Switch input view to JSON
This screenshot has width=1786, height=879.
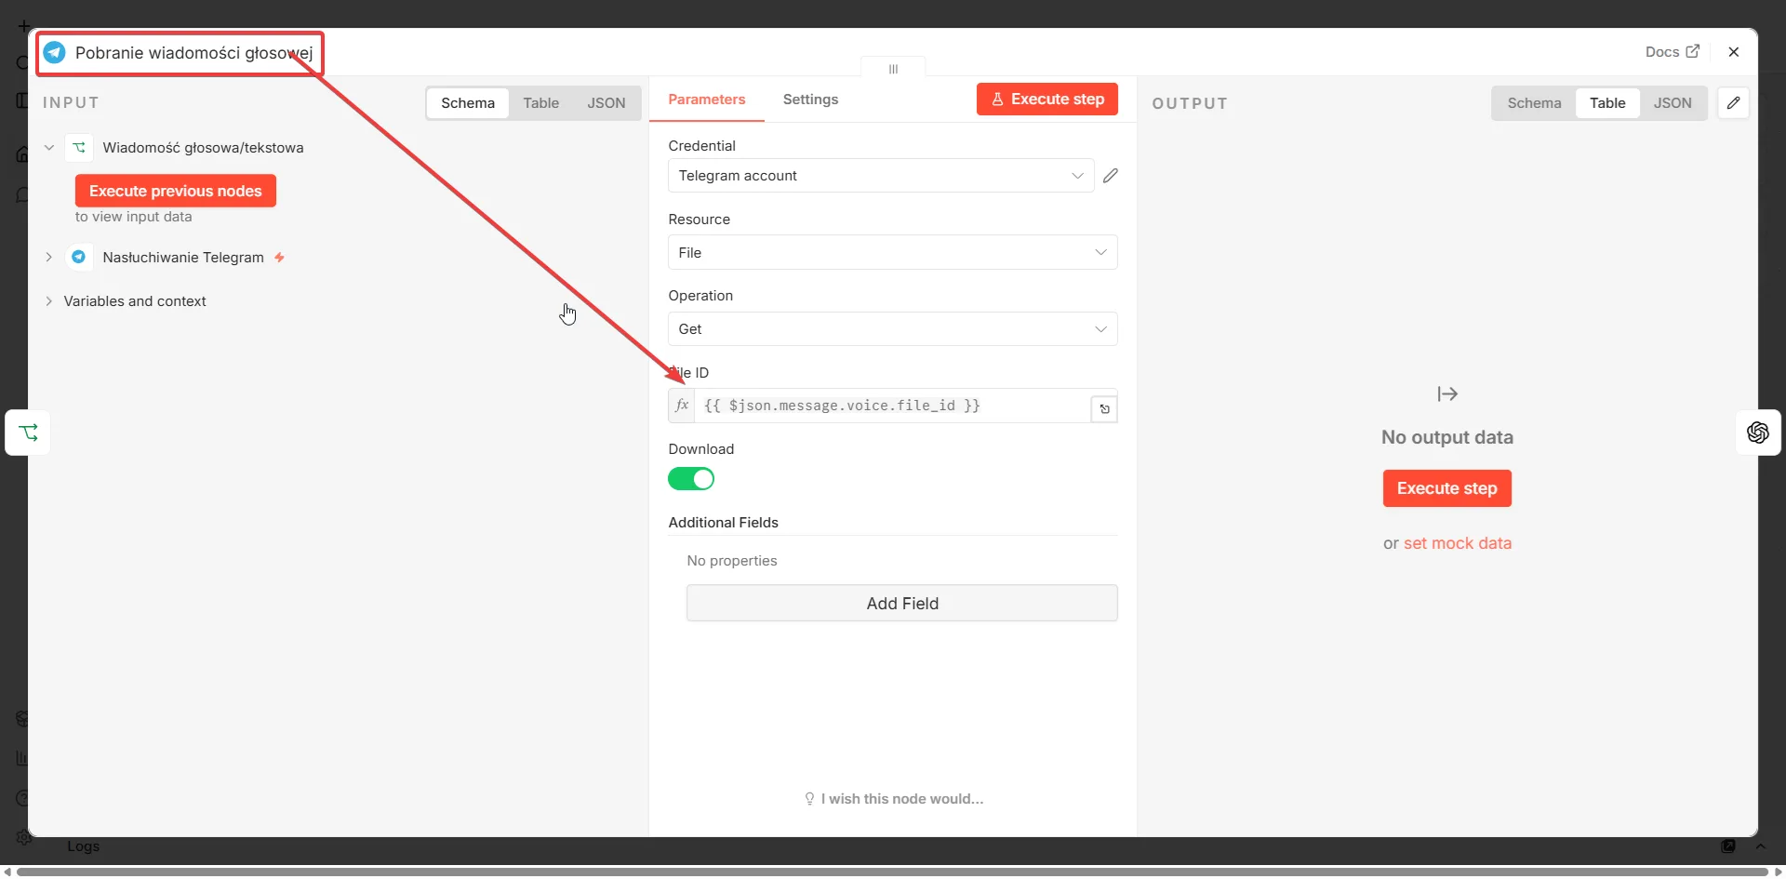pos(606,103)
